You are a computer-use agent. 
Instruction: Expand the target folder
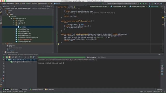(5, 44)
